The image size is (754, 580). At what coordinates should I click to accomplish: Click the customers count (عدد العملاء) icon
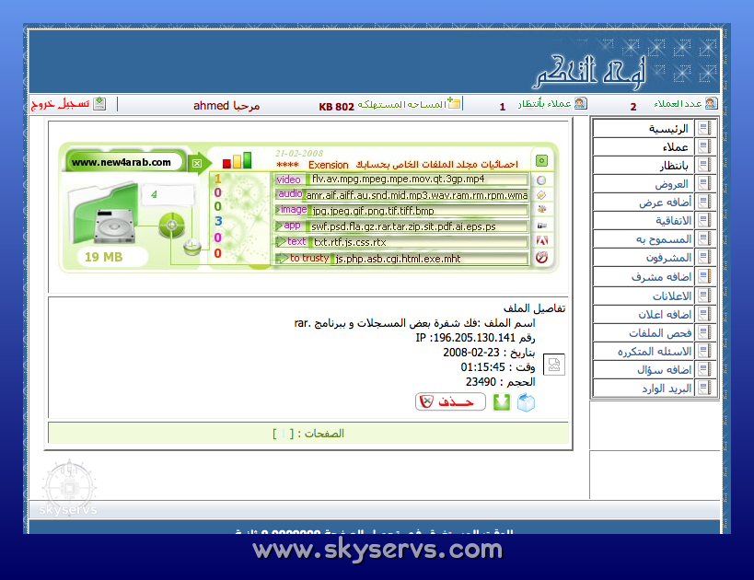coord(711,104)
